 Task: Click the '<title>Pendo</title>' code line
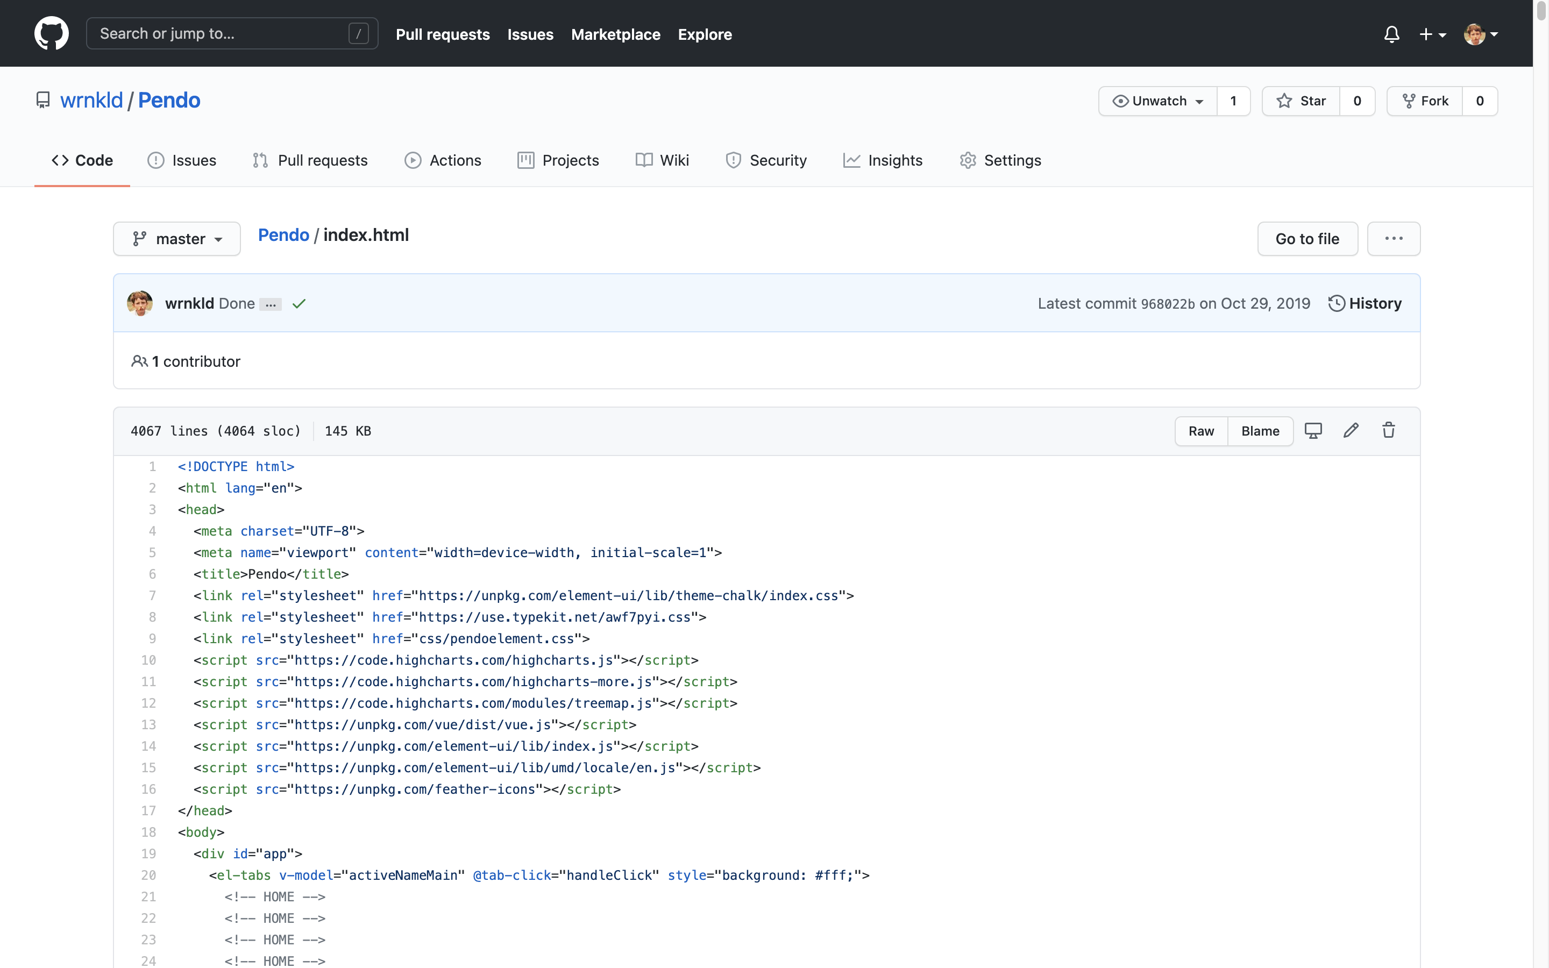point(272,574)
